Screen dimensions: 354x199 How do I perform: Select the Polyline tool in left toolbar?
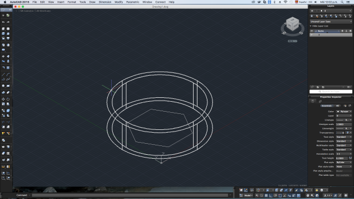(3, 79)
